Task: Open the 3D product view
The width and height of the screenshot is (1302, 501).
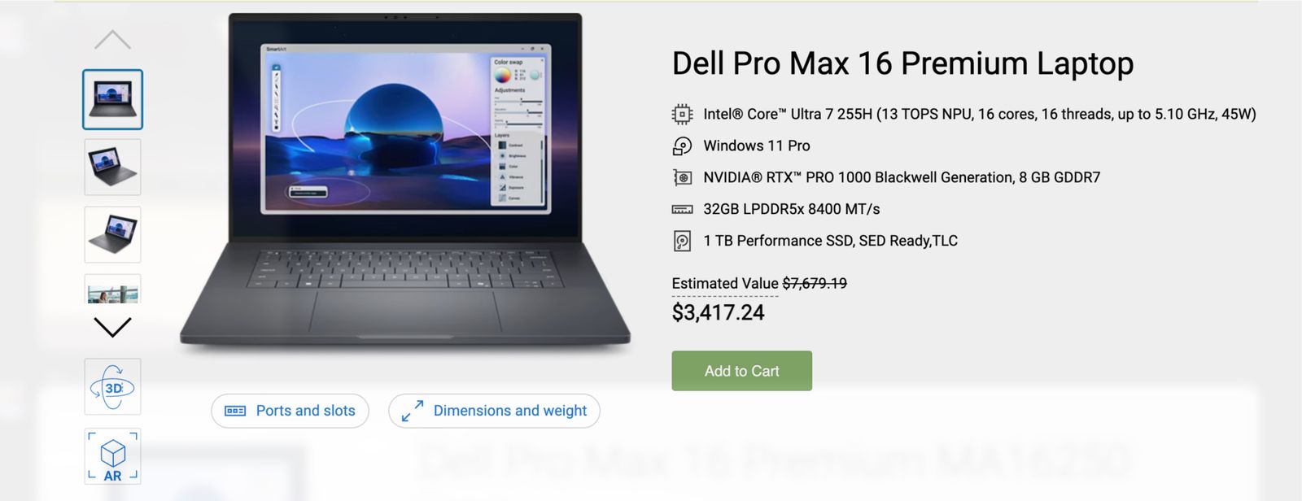Action: click(x=112, y=387)
